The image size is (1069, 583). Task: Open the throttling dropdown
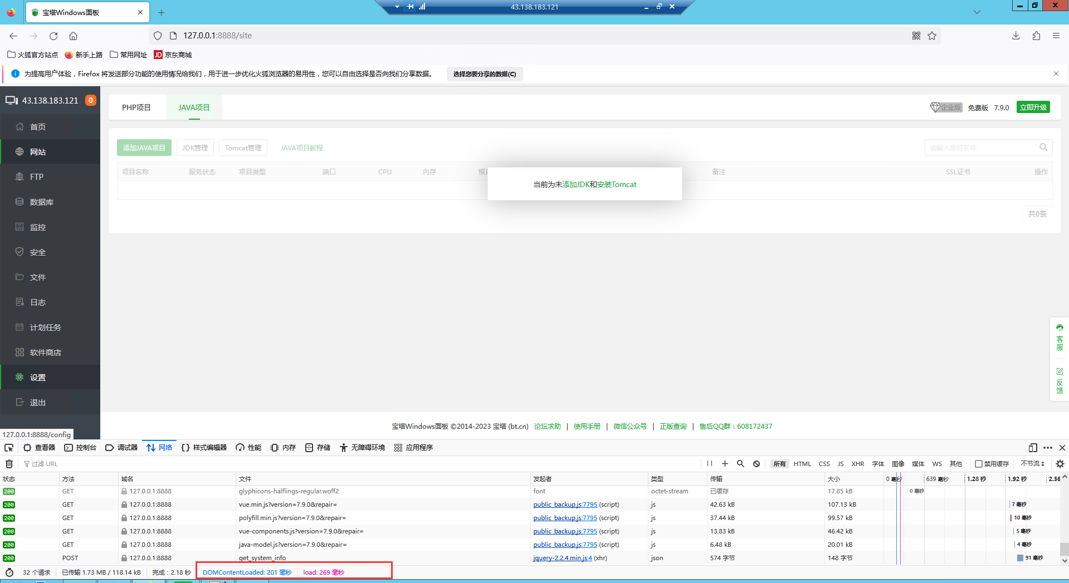pyautogui.click(x=1033, y=464)
